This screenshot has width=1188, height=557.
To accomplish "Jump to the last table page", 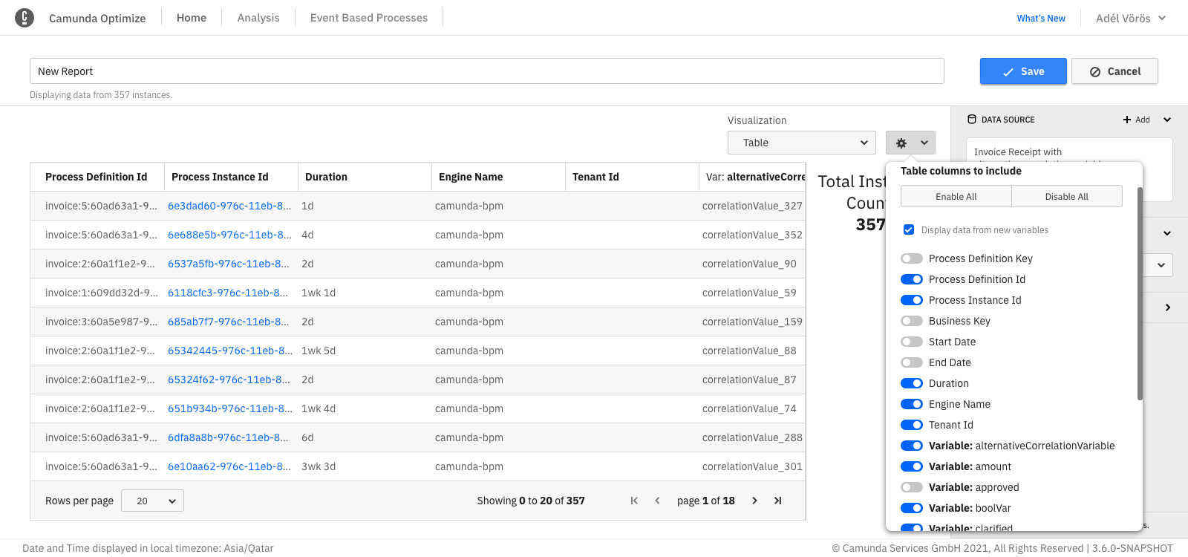I will (777, 501).
